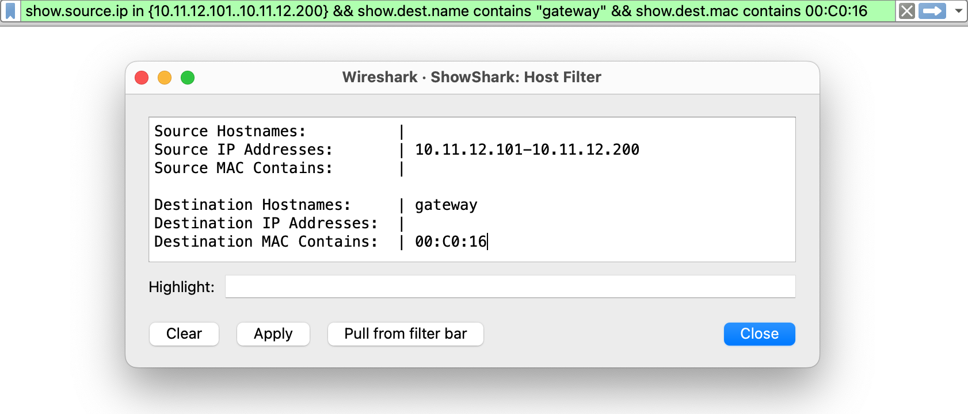Zoom dialog with the green window button

pos(188,78)
